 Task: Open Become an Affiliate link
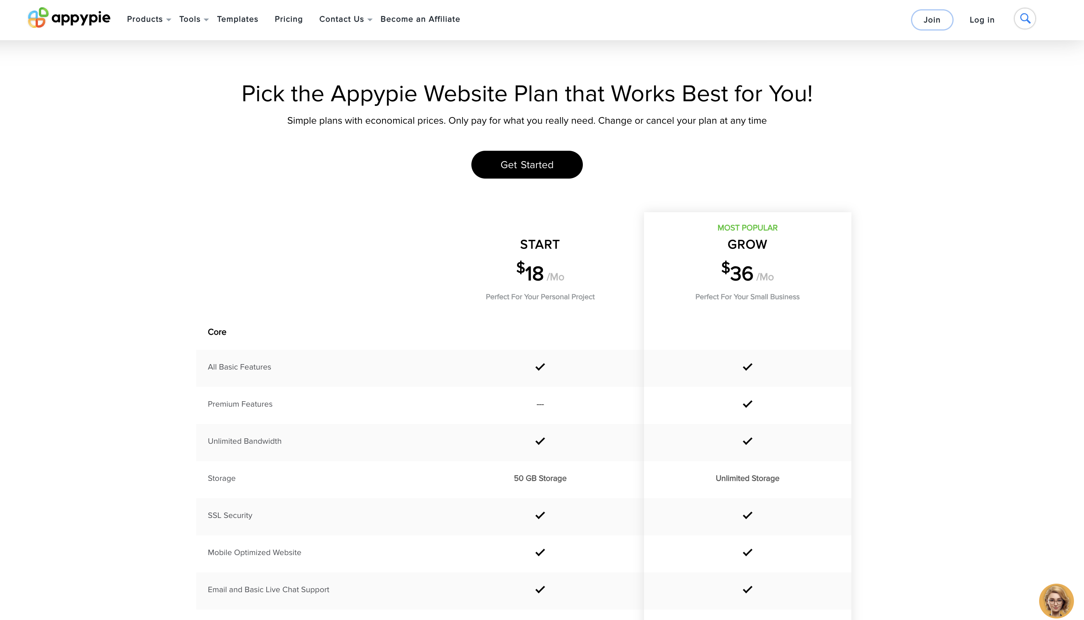pyautogui.click(x=420, y=19)
